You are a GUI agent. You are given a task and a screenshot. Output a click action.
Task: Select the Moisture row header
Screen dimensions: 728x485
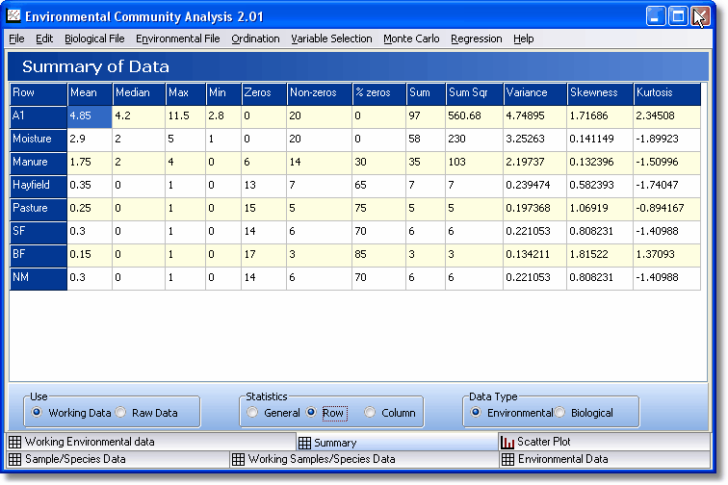pyautogui.click(x=39, y=140)
